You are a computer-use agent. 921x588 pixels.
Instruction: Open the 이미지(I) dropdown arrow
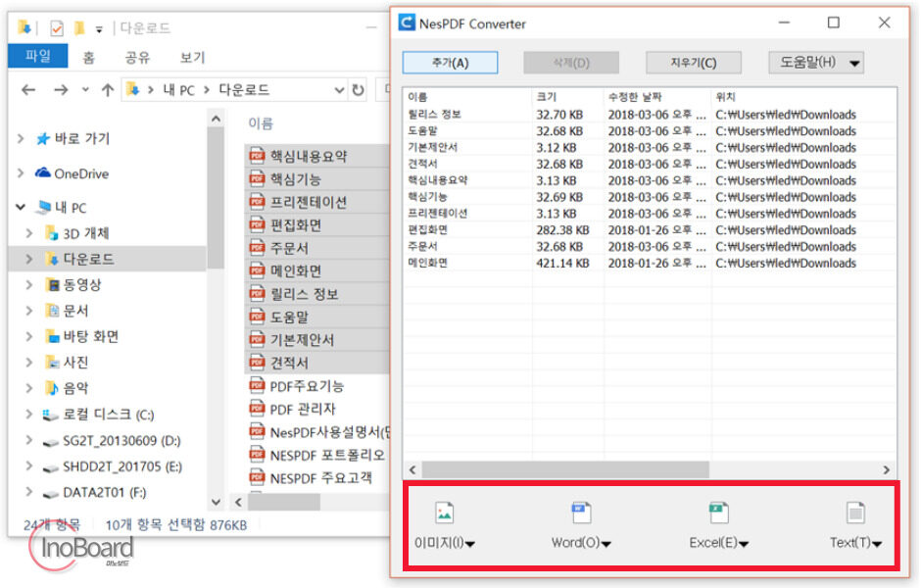click(470, 544)
